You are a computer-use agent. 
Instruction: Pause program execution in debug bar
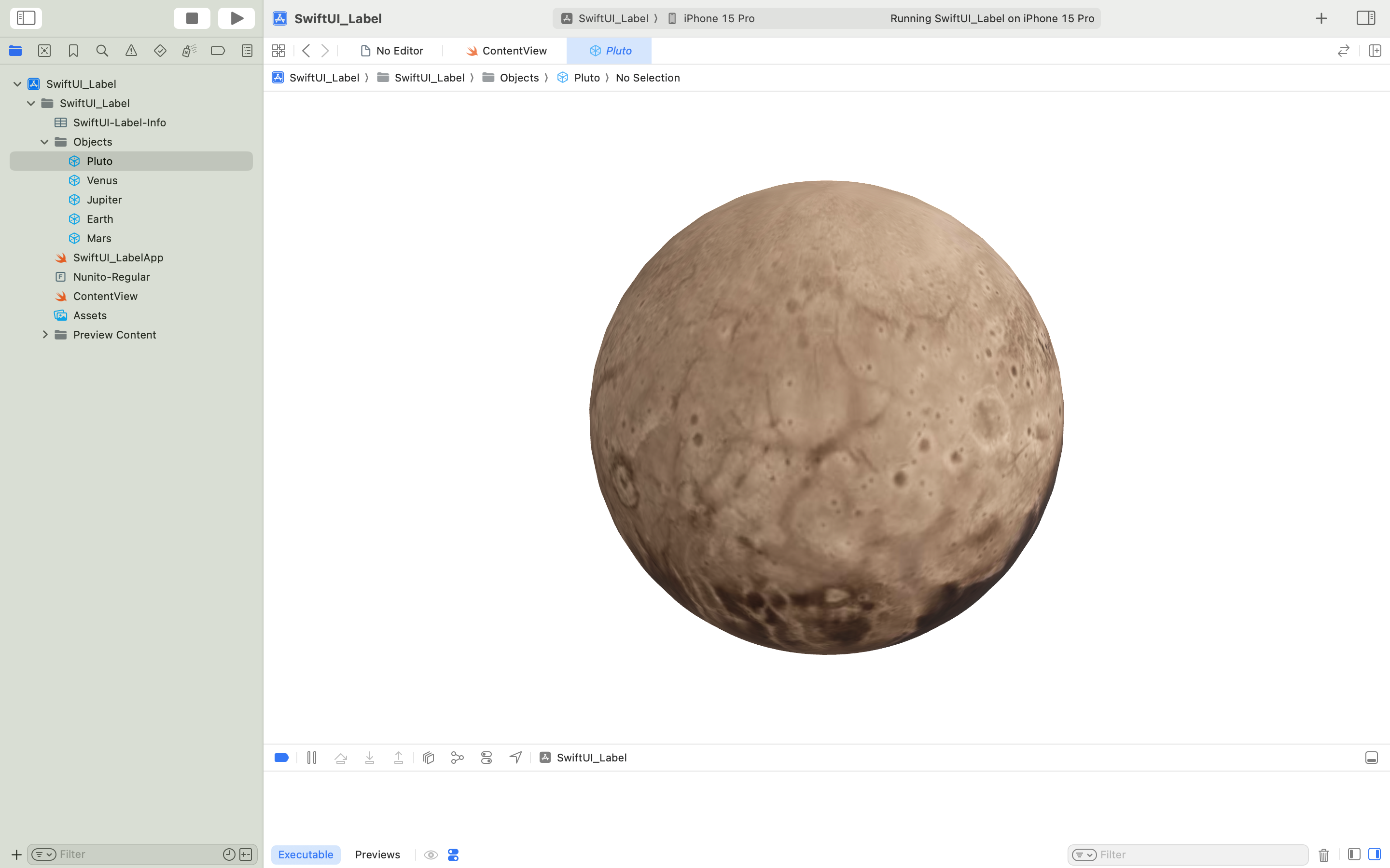point(312,758)
